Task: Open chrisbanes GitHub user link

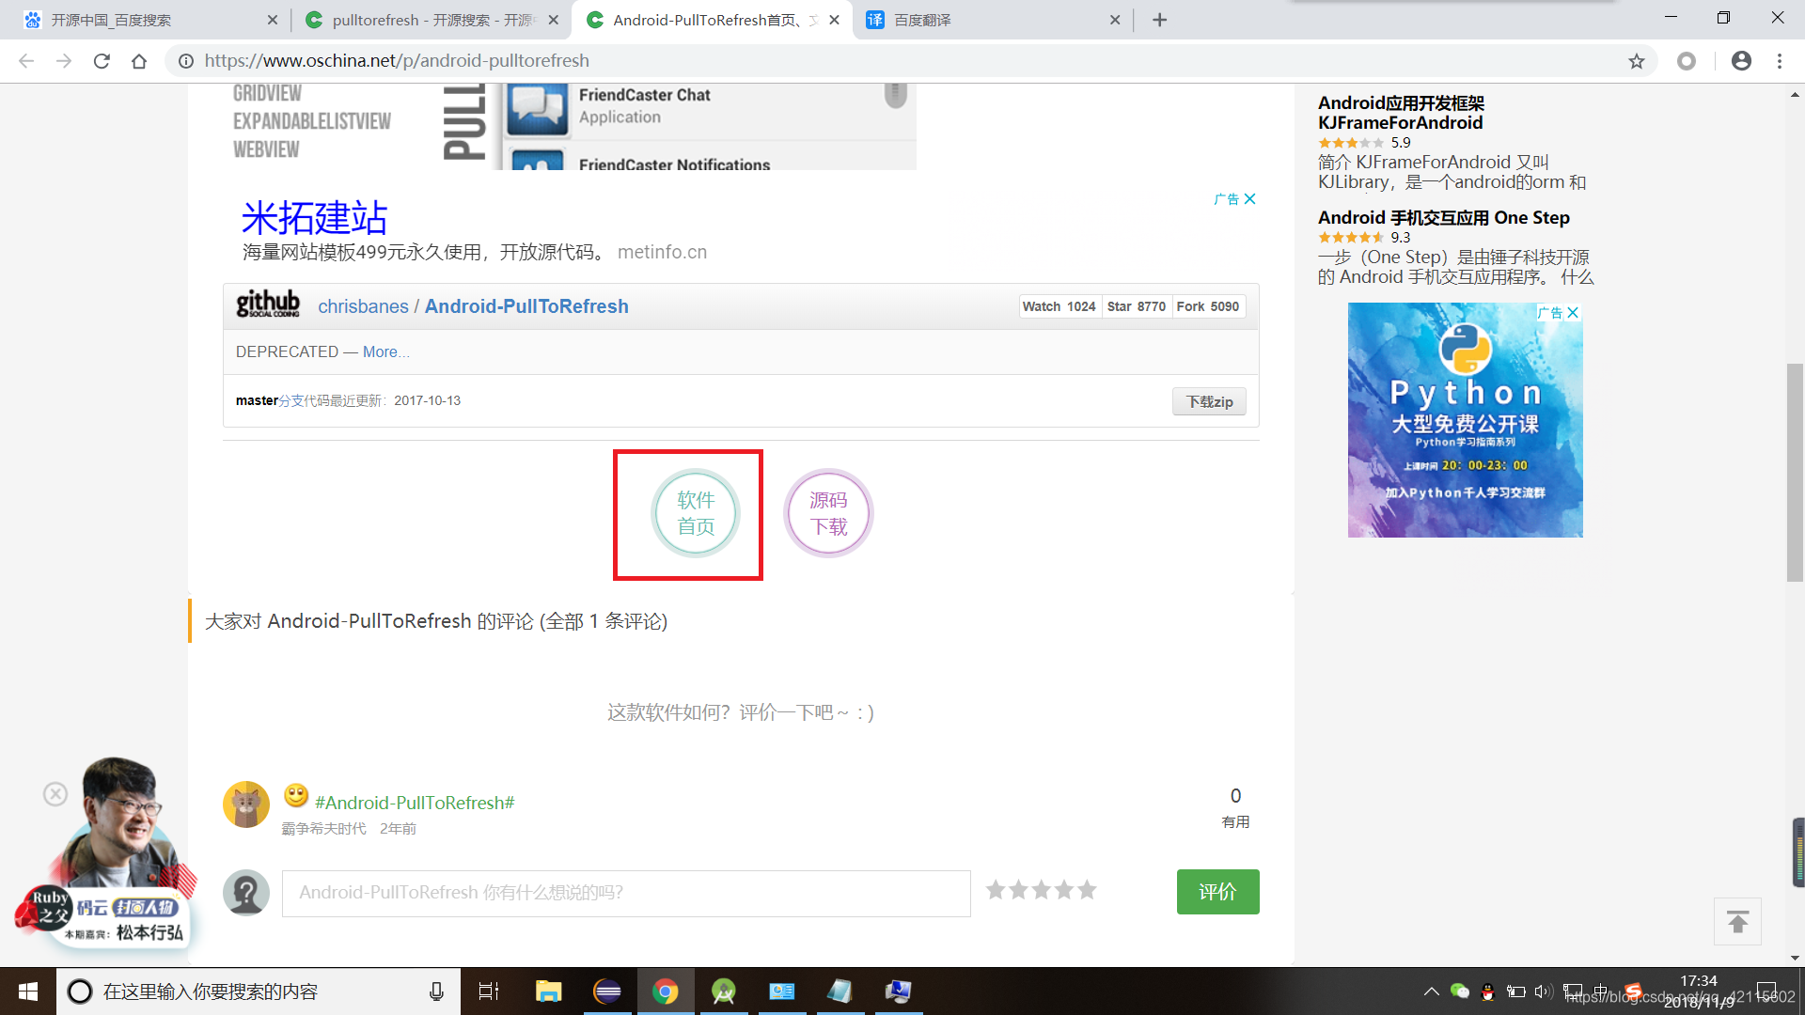Action: pos(363,306)
